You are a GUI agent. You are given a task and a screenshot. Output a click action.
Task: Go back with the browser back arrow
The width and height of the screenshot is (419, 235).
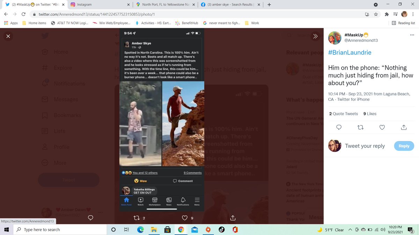[x=6, y=14]
